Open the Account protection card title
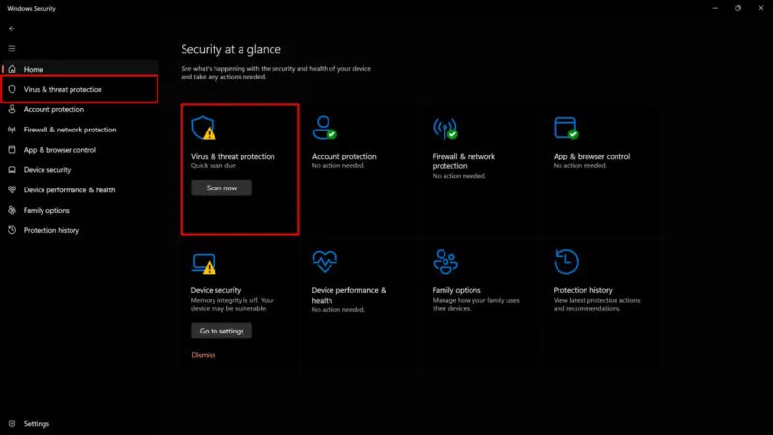 (344, 156)
